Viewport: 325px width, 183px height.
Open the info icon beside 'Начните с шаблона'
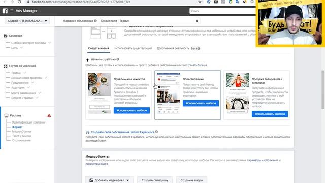(118, 59)
